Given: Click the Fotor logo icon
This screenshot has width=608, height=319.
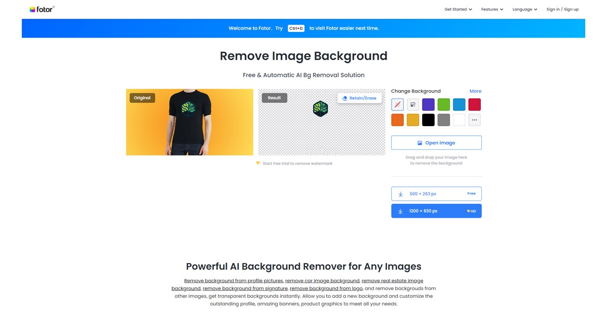Looking at the screenshot, I should (x=32, y=9).
